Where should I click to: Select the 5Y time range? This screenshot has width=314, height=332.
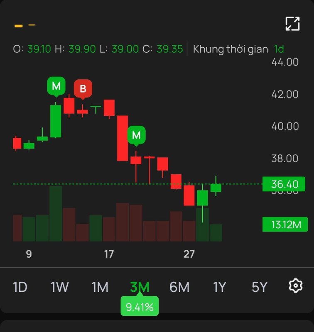coord(259,287)
